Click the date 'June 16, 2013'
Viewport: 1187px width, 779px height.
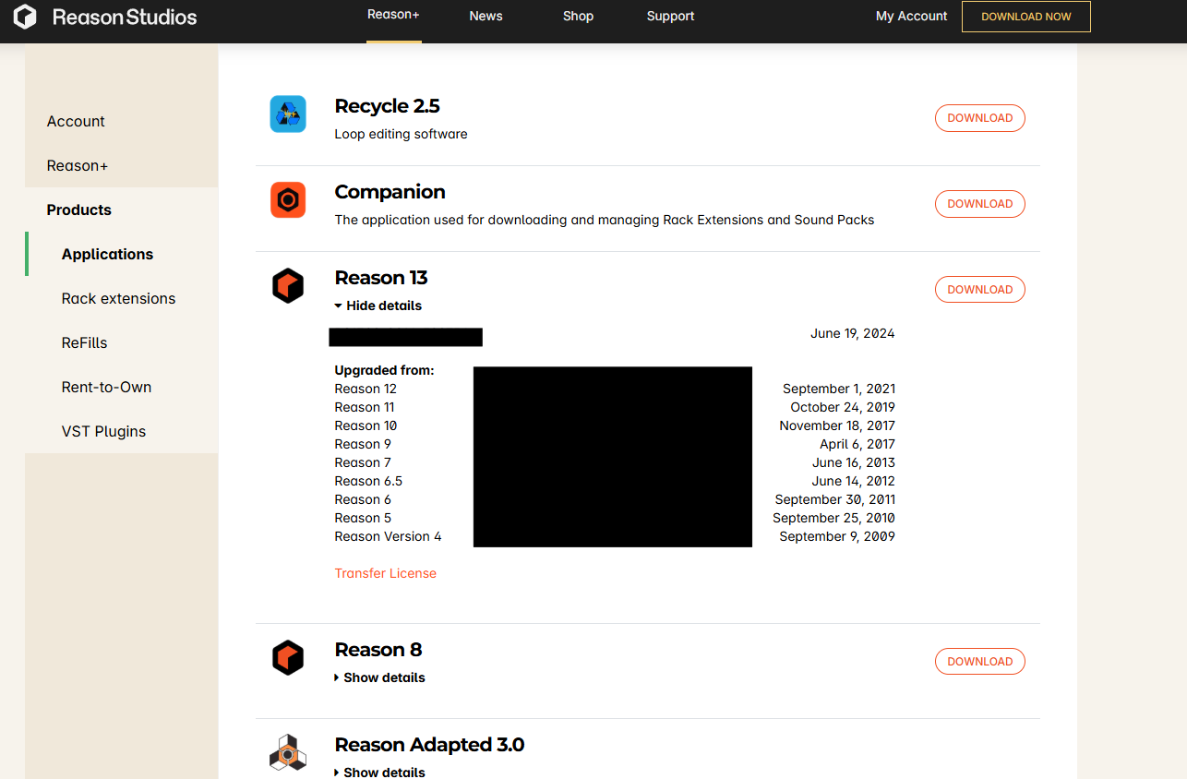pos(854,462)
